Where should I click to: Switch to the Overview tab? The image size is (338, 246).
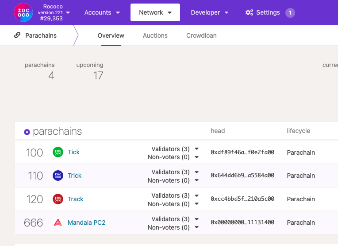coord(111,35)
